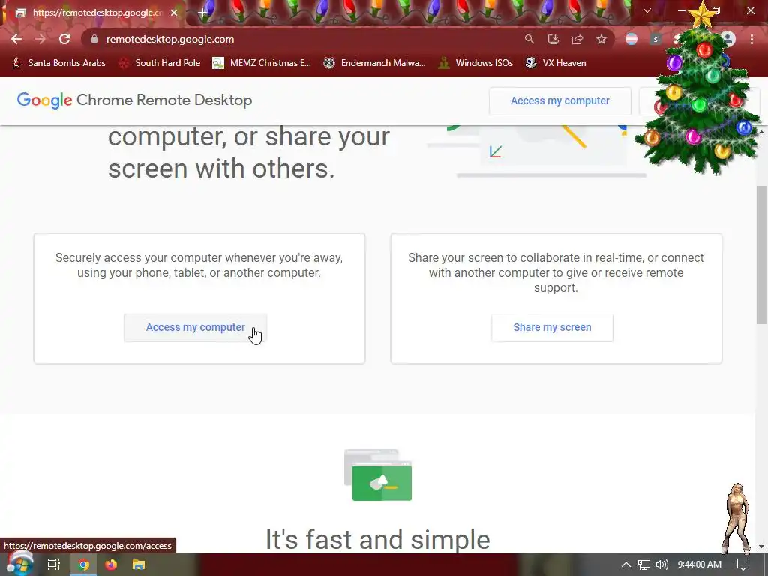768x576 pixels.
Task: Open the Windows Start button
Action: [x=19, y=565]
